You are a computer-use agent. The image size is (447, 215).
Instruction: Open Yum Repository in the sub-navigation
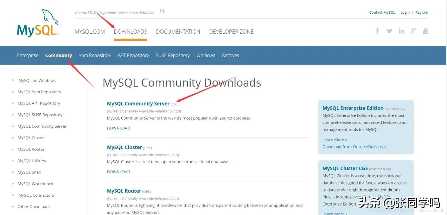[x=95, y=55]
